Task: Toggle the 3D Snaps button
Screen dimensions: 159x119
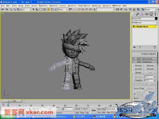Action: point(79,10)
